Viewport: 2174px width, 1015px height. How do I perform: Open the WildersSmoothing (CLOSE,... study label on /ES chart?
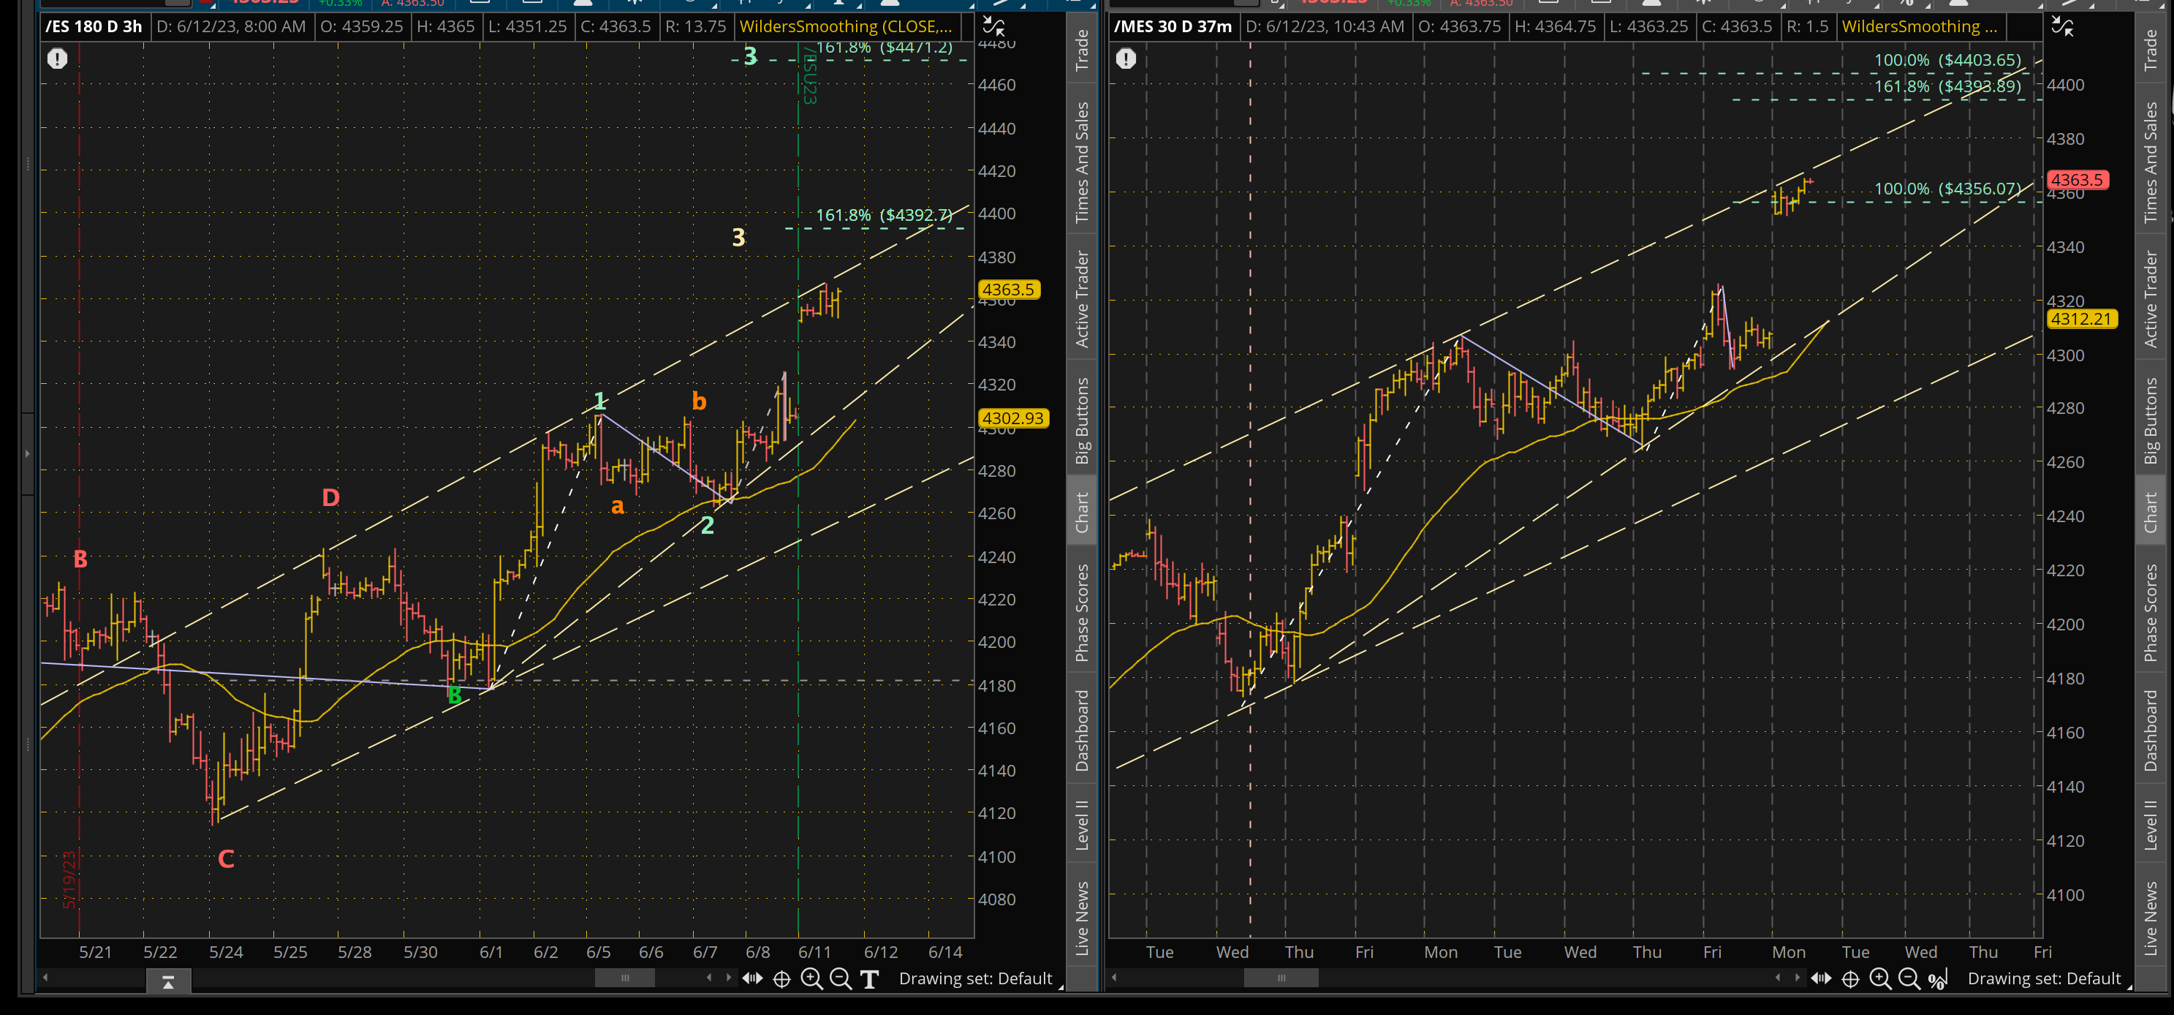click(x=846, y=26)
